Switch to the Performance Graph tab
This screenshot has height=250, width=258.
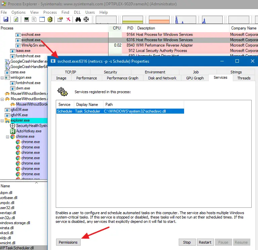(x=122, y=78)
